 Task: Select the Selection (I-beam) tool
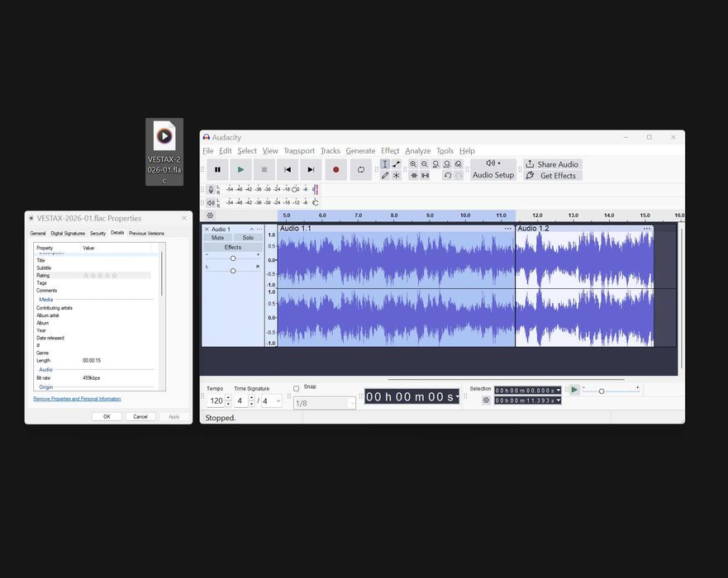pyautogui.click(x=385, y=164)
